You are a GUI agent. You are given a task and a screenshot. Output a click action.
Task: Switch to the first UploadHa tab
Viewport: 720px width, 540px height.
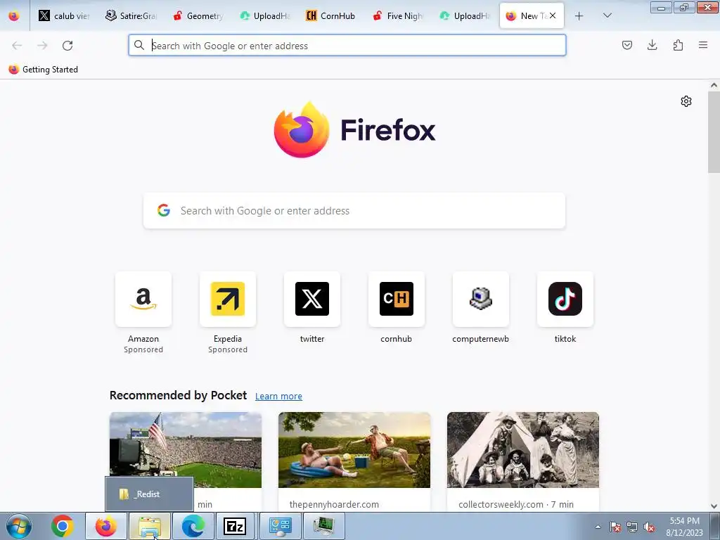265,15
